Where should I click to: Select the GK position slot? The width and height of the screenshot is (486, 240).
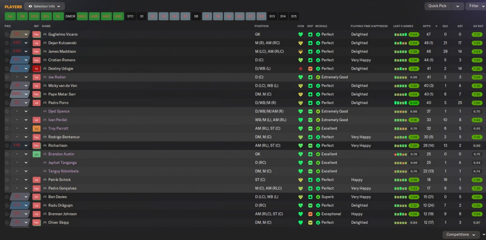click(10, 16)
